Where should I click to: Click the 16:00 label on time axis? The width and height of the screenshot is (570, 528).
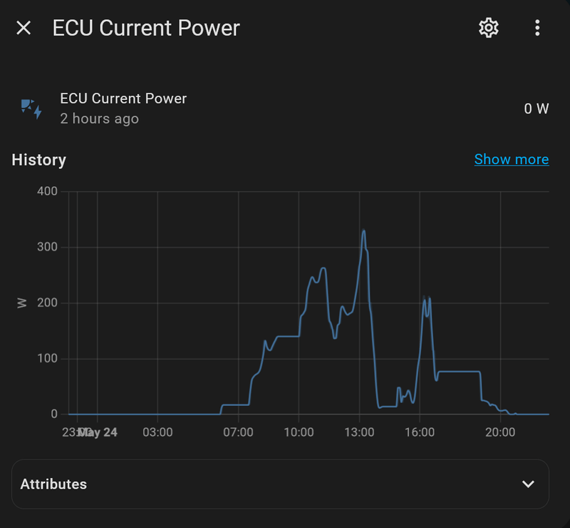pyautogui.click(x=419, y=432)
